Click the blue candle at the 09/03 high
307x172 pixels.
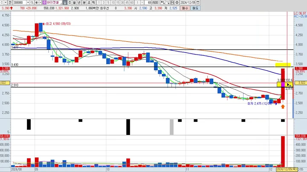(41, 27)
